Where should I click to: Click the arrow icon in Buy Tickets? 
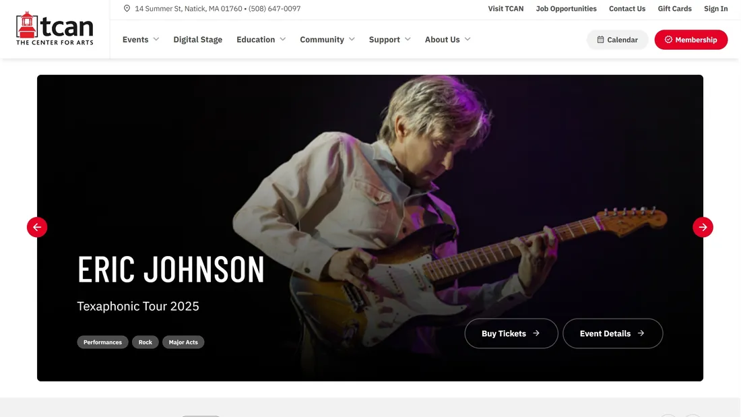pyautogui.click(x=536, y=333)
